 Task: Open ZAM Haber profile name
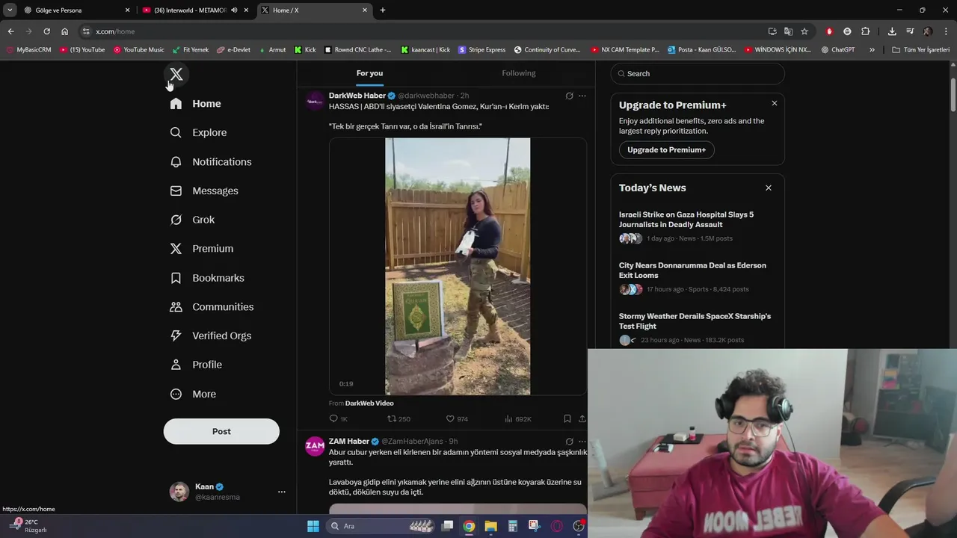coord(349,442)
